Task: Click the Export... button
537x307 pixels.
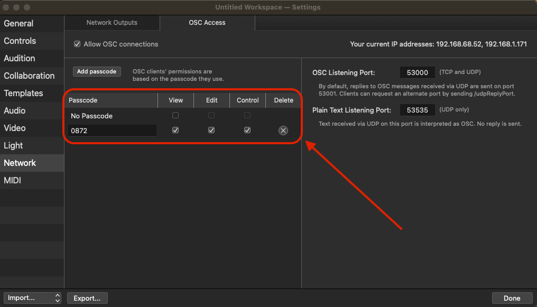Action: click(87, 298)
